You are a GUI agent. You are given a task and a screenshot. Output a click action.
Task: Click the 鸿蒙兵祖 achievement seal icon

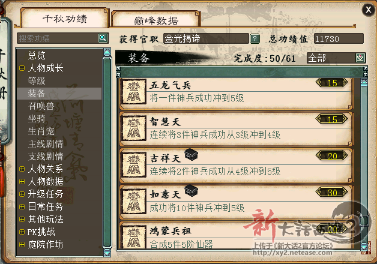(134, 236)
